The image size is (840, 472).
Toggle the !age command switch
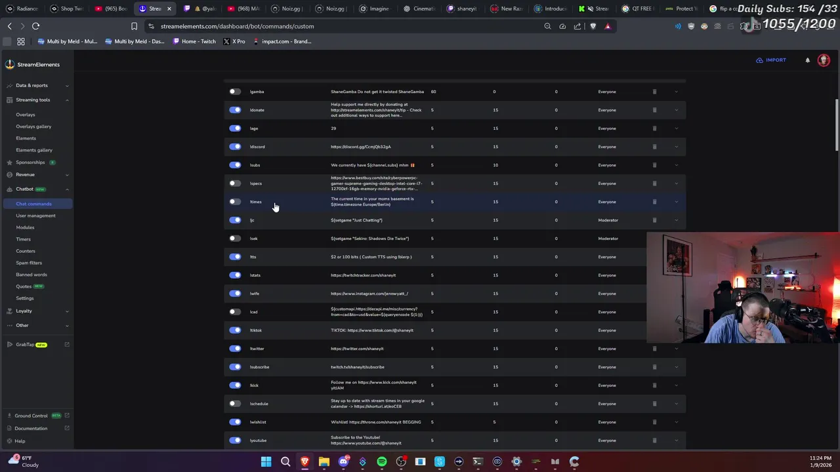[235, 128]
